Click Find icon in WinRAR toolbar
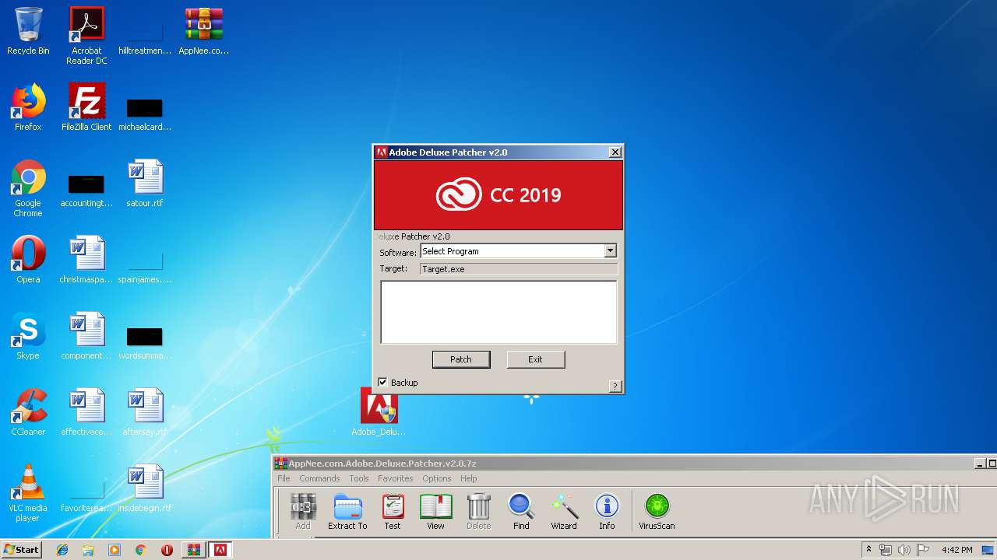This screenshot has height=560, width=997. [521, 512]
